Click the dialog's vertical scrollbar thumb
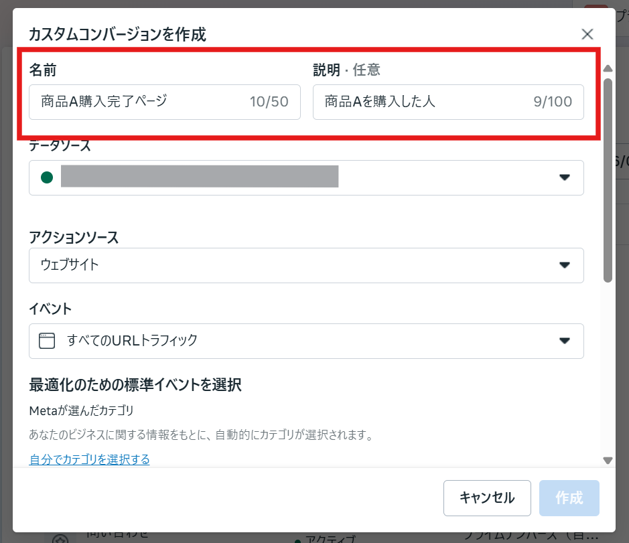The width and height of the screenshot is (629, 543). (608, 179)
